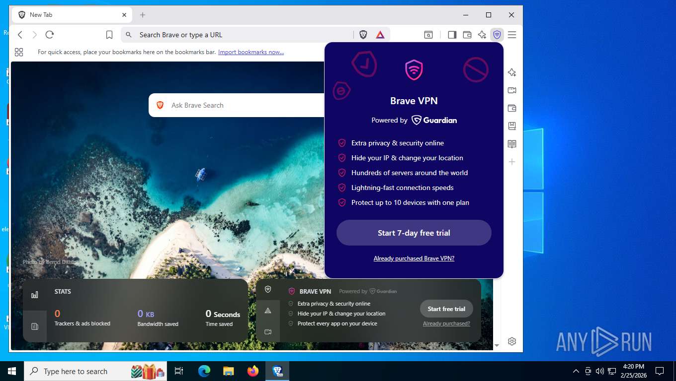Open Leo AI in the sidebar
The width and height of the screenshot is (676, 381).
coord(512,72)
